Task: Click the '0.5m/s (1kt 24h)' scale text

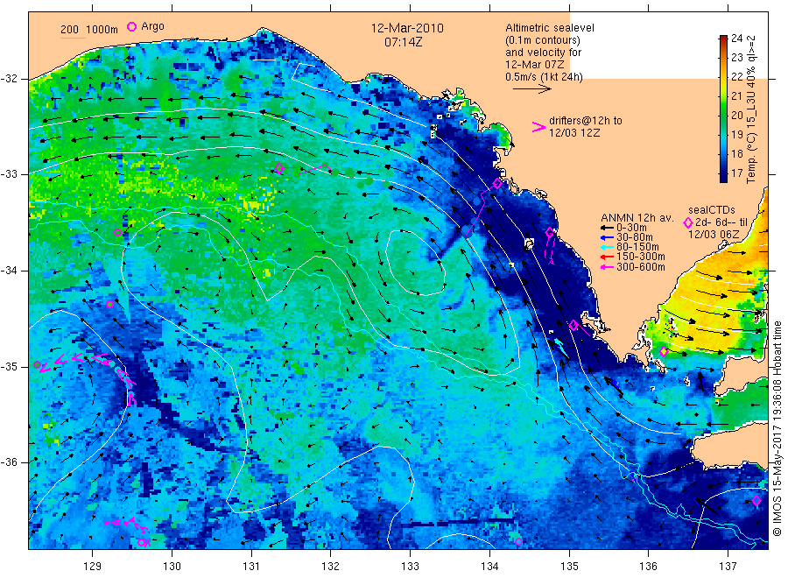Action: coord(545,77)
